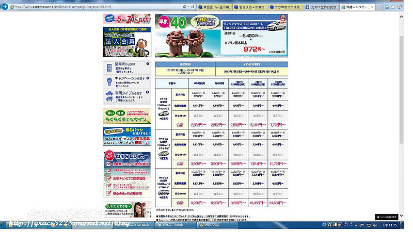Viewport: 413px width, 232px height.
Task: Select 営業所から探す search option
Action: [127, 68]
